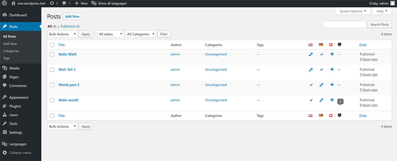This screenshot has height=161, width=397.
Task: Open G'day, admin account menu
Action: (x=382, y=3)
